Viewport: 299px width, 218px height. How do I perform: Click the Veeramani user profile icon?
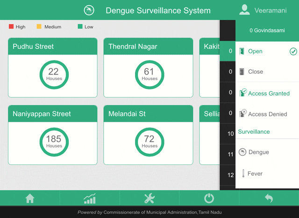coord(244,10)
